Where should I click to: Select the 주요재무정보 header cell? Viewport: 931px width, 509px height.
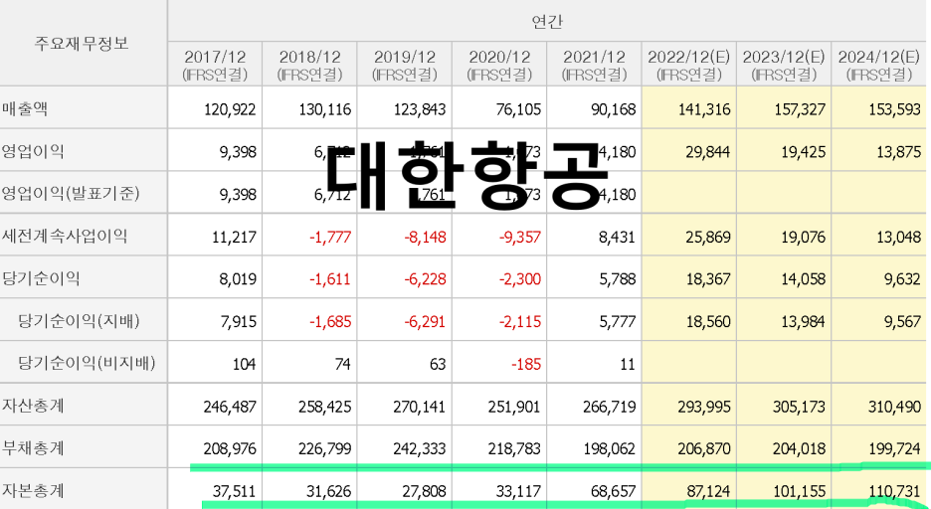[x=82, y=43]
